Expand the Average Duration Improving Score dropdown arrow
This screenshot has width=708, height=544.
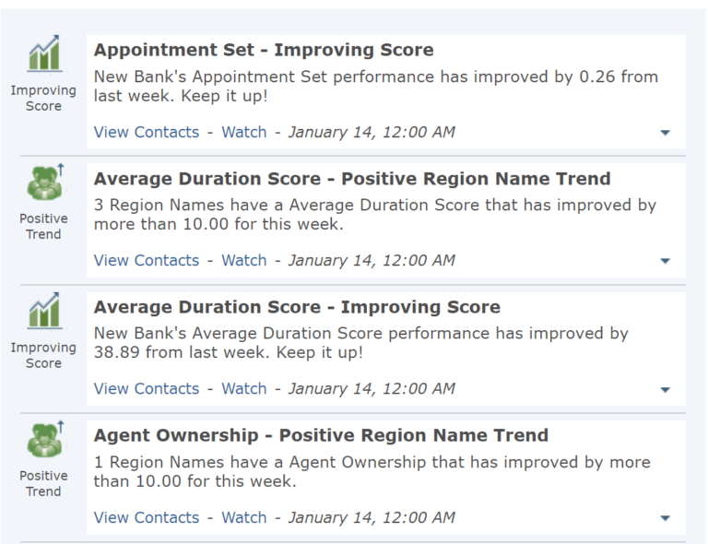click(665, 390)
